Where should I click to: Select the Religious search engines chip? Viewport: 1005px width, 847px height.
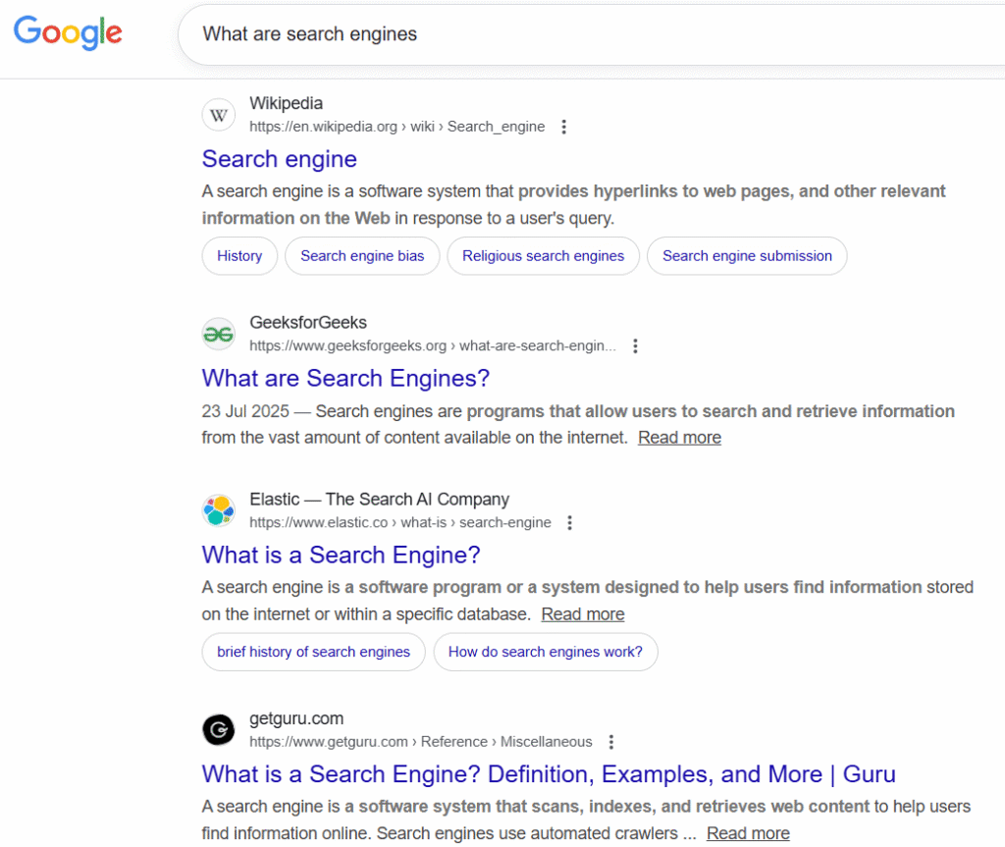tap(543, 255)
